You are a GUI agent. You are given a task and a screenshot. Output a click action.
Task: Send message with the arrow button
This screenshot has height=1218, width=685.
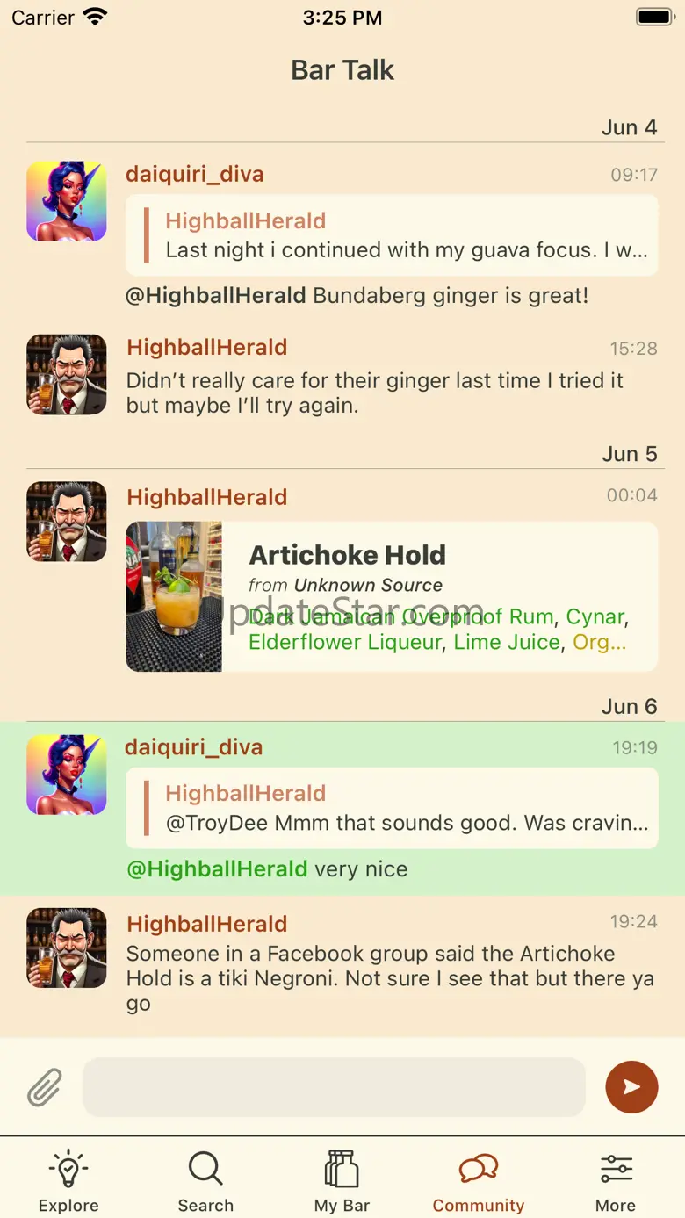(631, 1087)
